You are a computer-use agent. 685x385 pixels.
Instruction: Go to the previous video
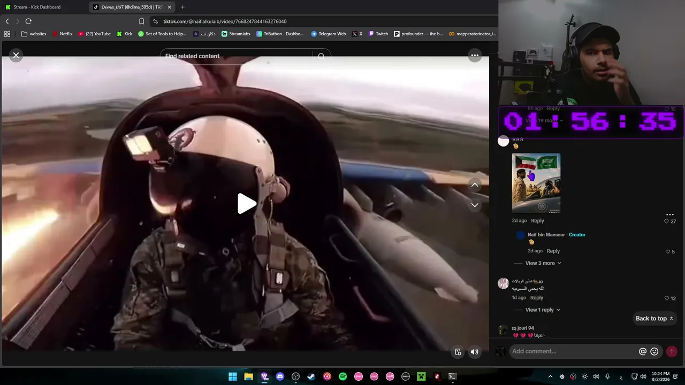coord(475,185)
